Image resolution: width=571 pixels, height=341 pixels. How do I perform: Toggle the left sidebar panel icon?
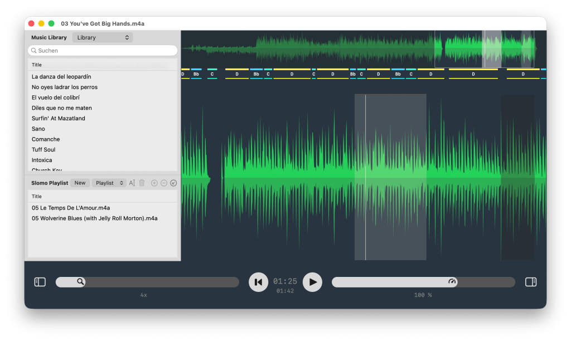[x=40, y=281]
